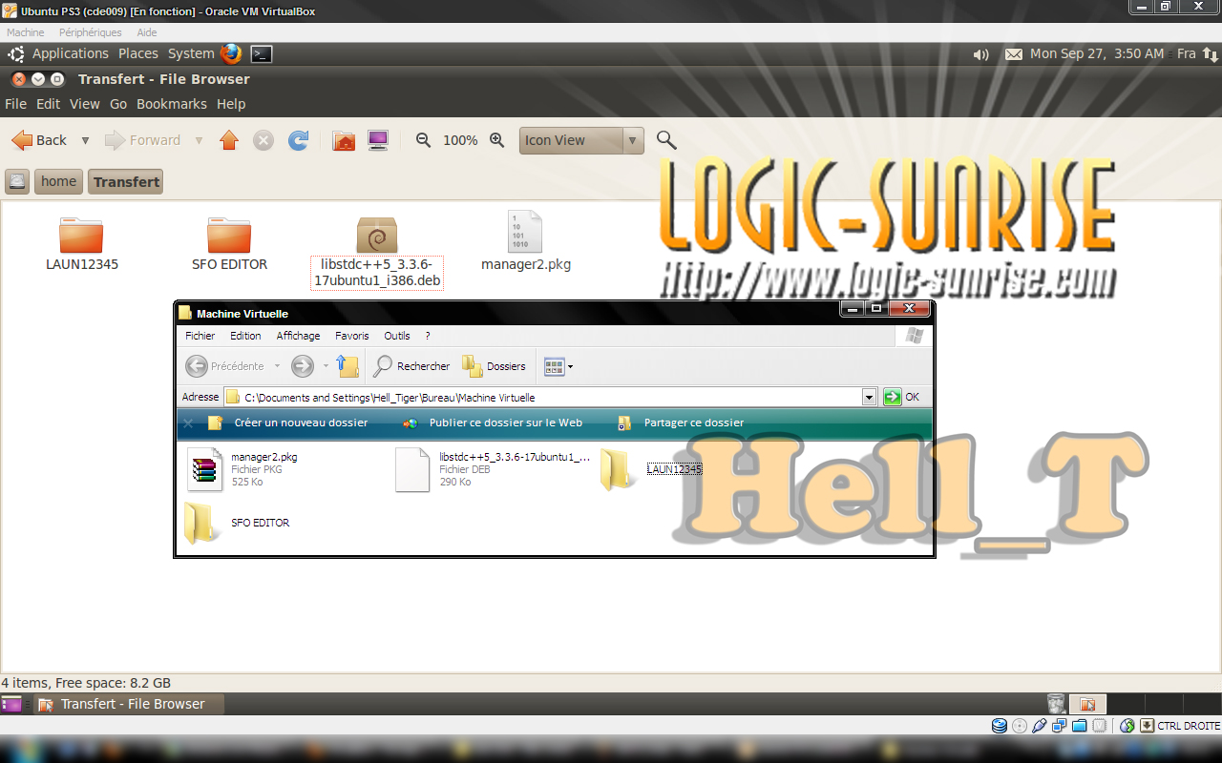
Task: Open the Favoris menu in Machine Virtuelle
Action: click(351, 336)
